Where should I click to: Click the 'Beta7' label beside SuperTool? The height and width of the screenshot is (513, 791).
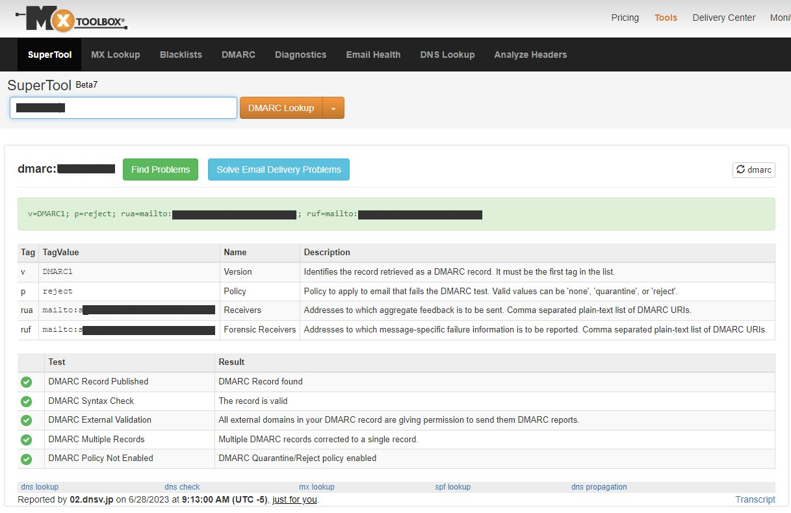tap(86, 84)
